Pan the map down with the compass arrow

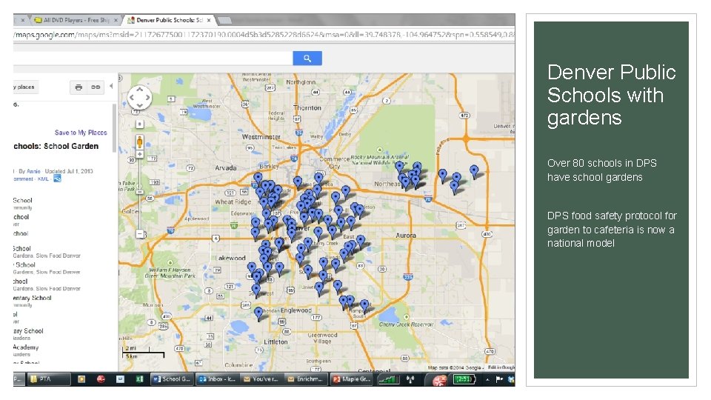pos(140,105)
